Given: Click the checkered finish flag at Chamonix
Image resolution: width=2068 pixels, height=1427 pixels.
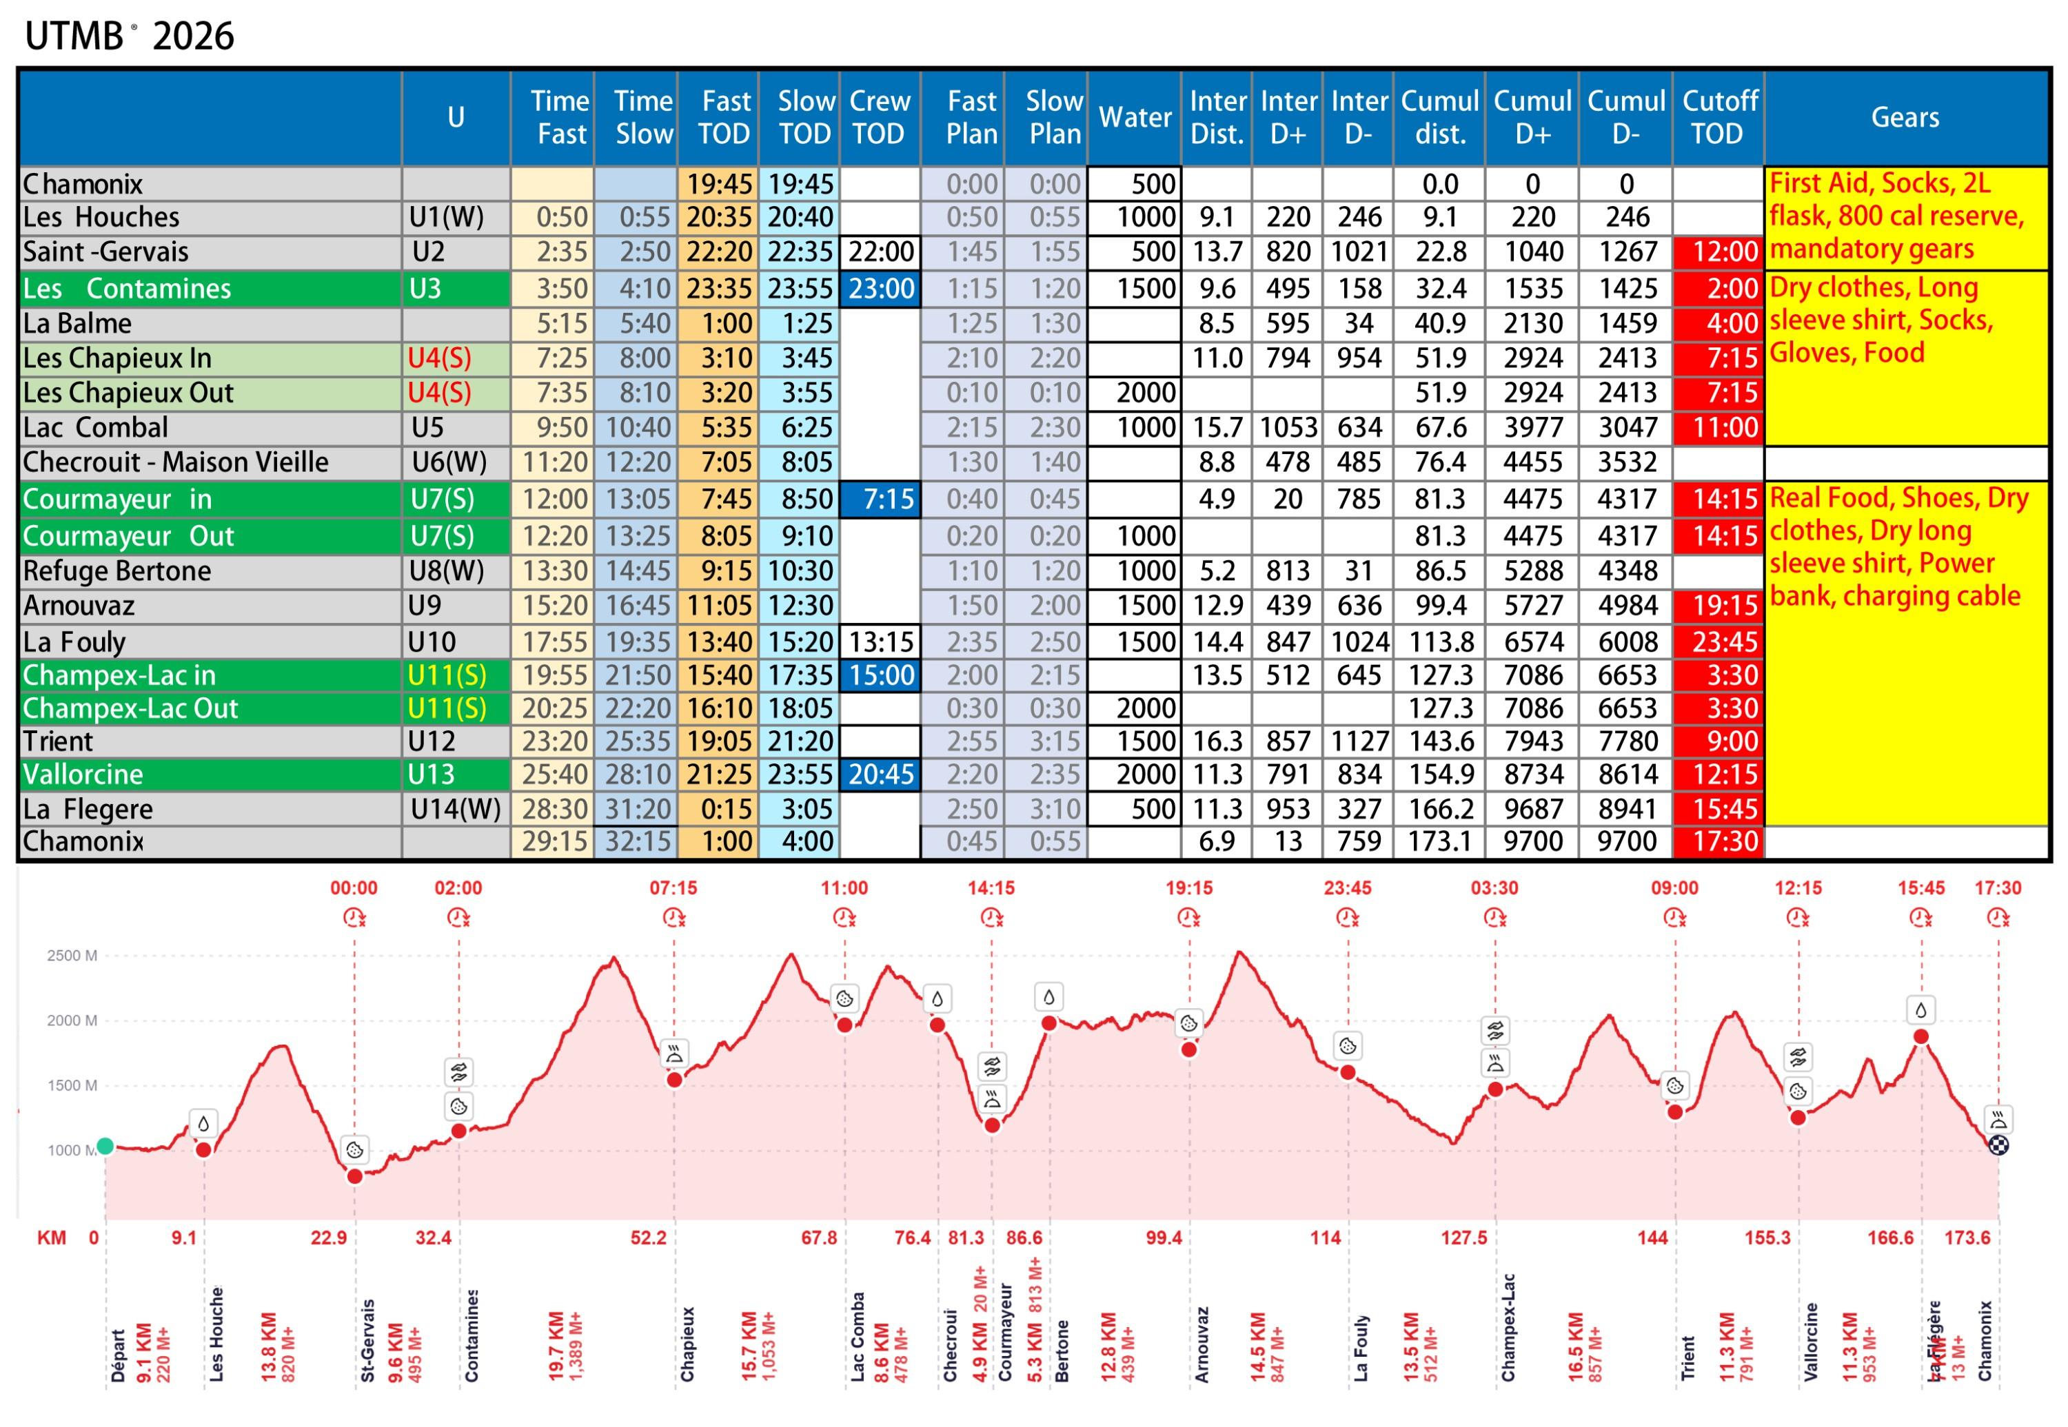Looking at the screenshot, I should pyautogui.click(x=1998, y=1145).
